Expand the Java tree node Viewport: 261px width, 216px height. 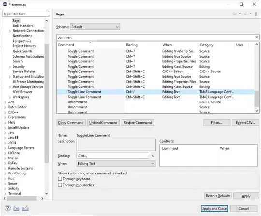[x=5, y=133]
